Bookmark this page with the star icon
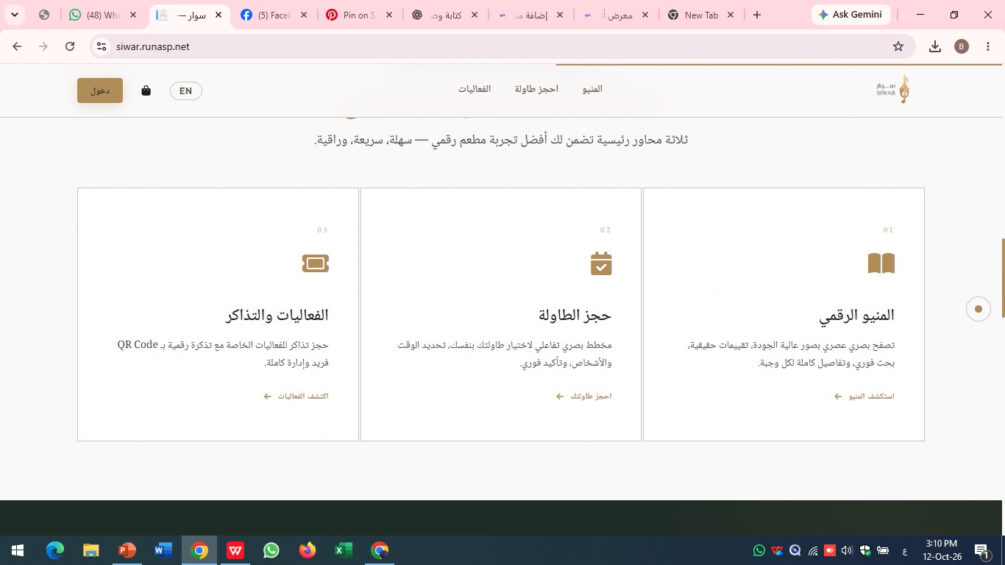This screenshot has height=565, width=1005. tap(898, 46)
